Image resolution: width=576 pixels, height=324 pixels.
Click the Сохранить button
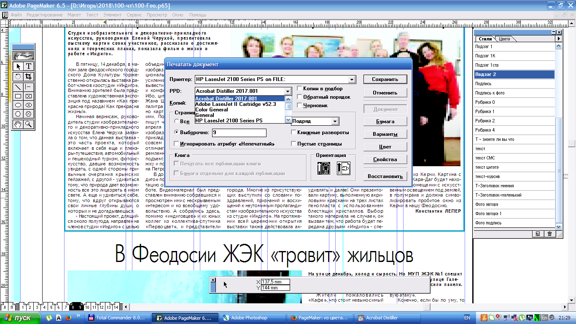[x=385, y=79]
